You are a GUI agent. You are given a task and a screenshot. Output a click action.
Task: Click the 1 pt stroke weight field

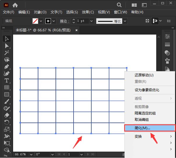(x=83, y=21)
